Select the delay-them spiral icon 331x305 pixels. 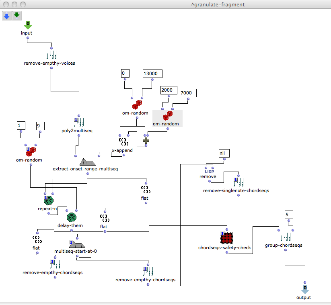[x=72, y=217]
